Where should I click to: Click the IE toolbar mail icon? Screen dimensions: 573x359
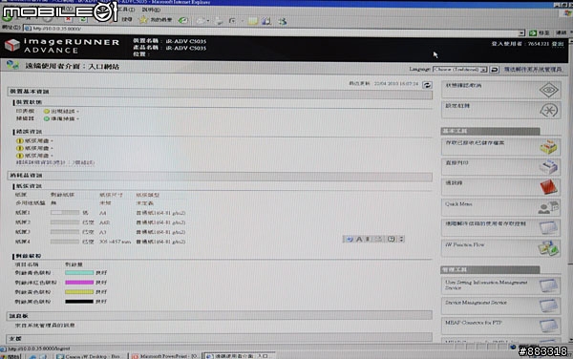click(201, 21)
